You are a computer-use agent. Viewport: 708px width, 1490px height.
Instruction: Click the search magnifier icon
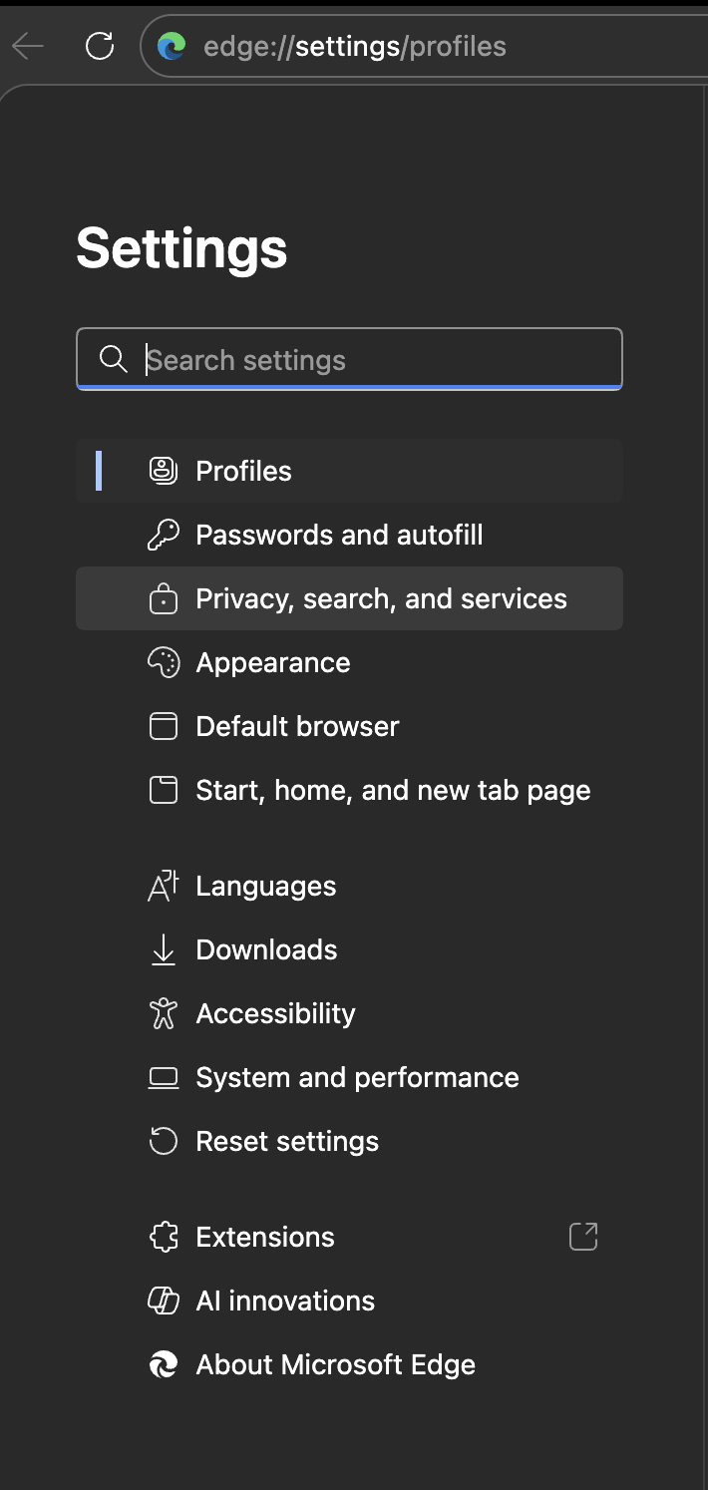click(x=114, y=359)
